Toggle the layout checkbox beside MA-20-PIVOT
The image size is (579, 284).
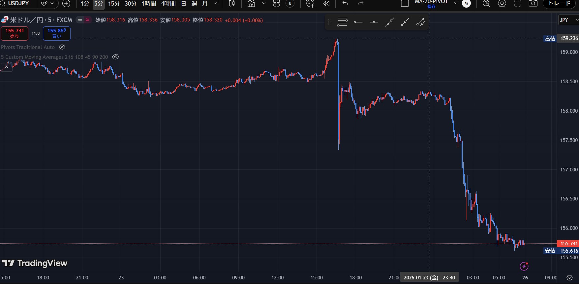click(x=405, y=4)
